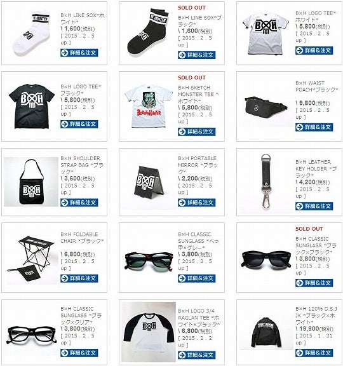View the LEATHER KEY HOLDER photo
The width and height of the screenshot is (343, 366).
266,181
